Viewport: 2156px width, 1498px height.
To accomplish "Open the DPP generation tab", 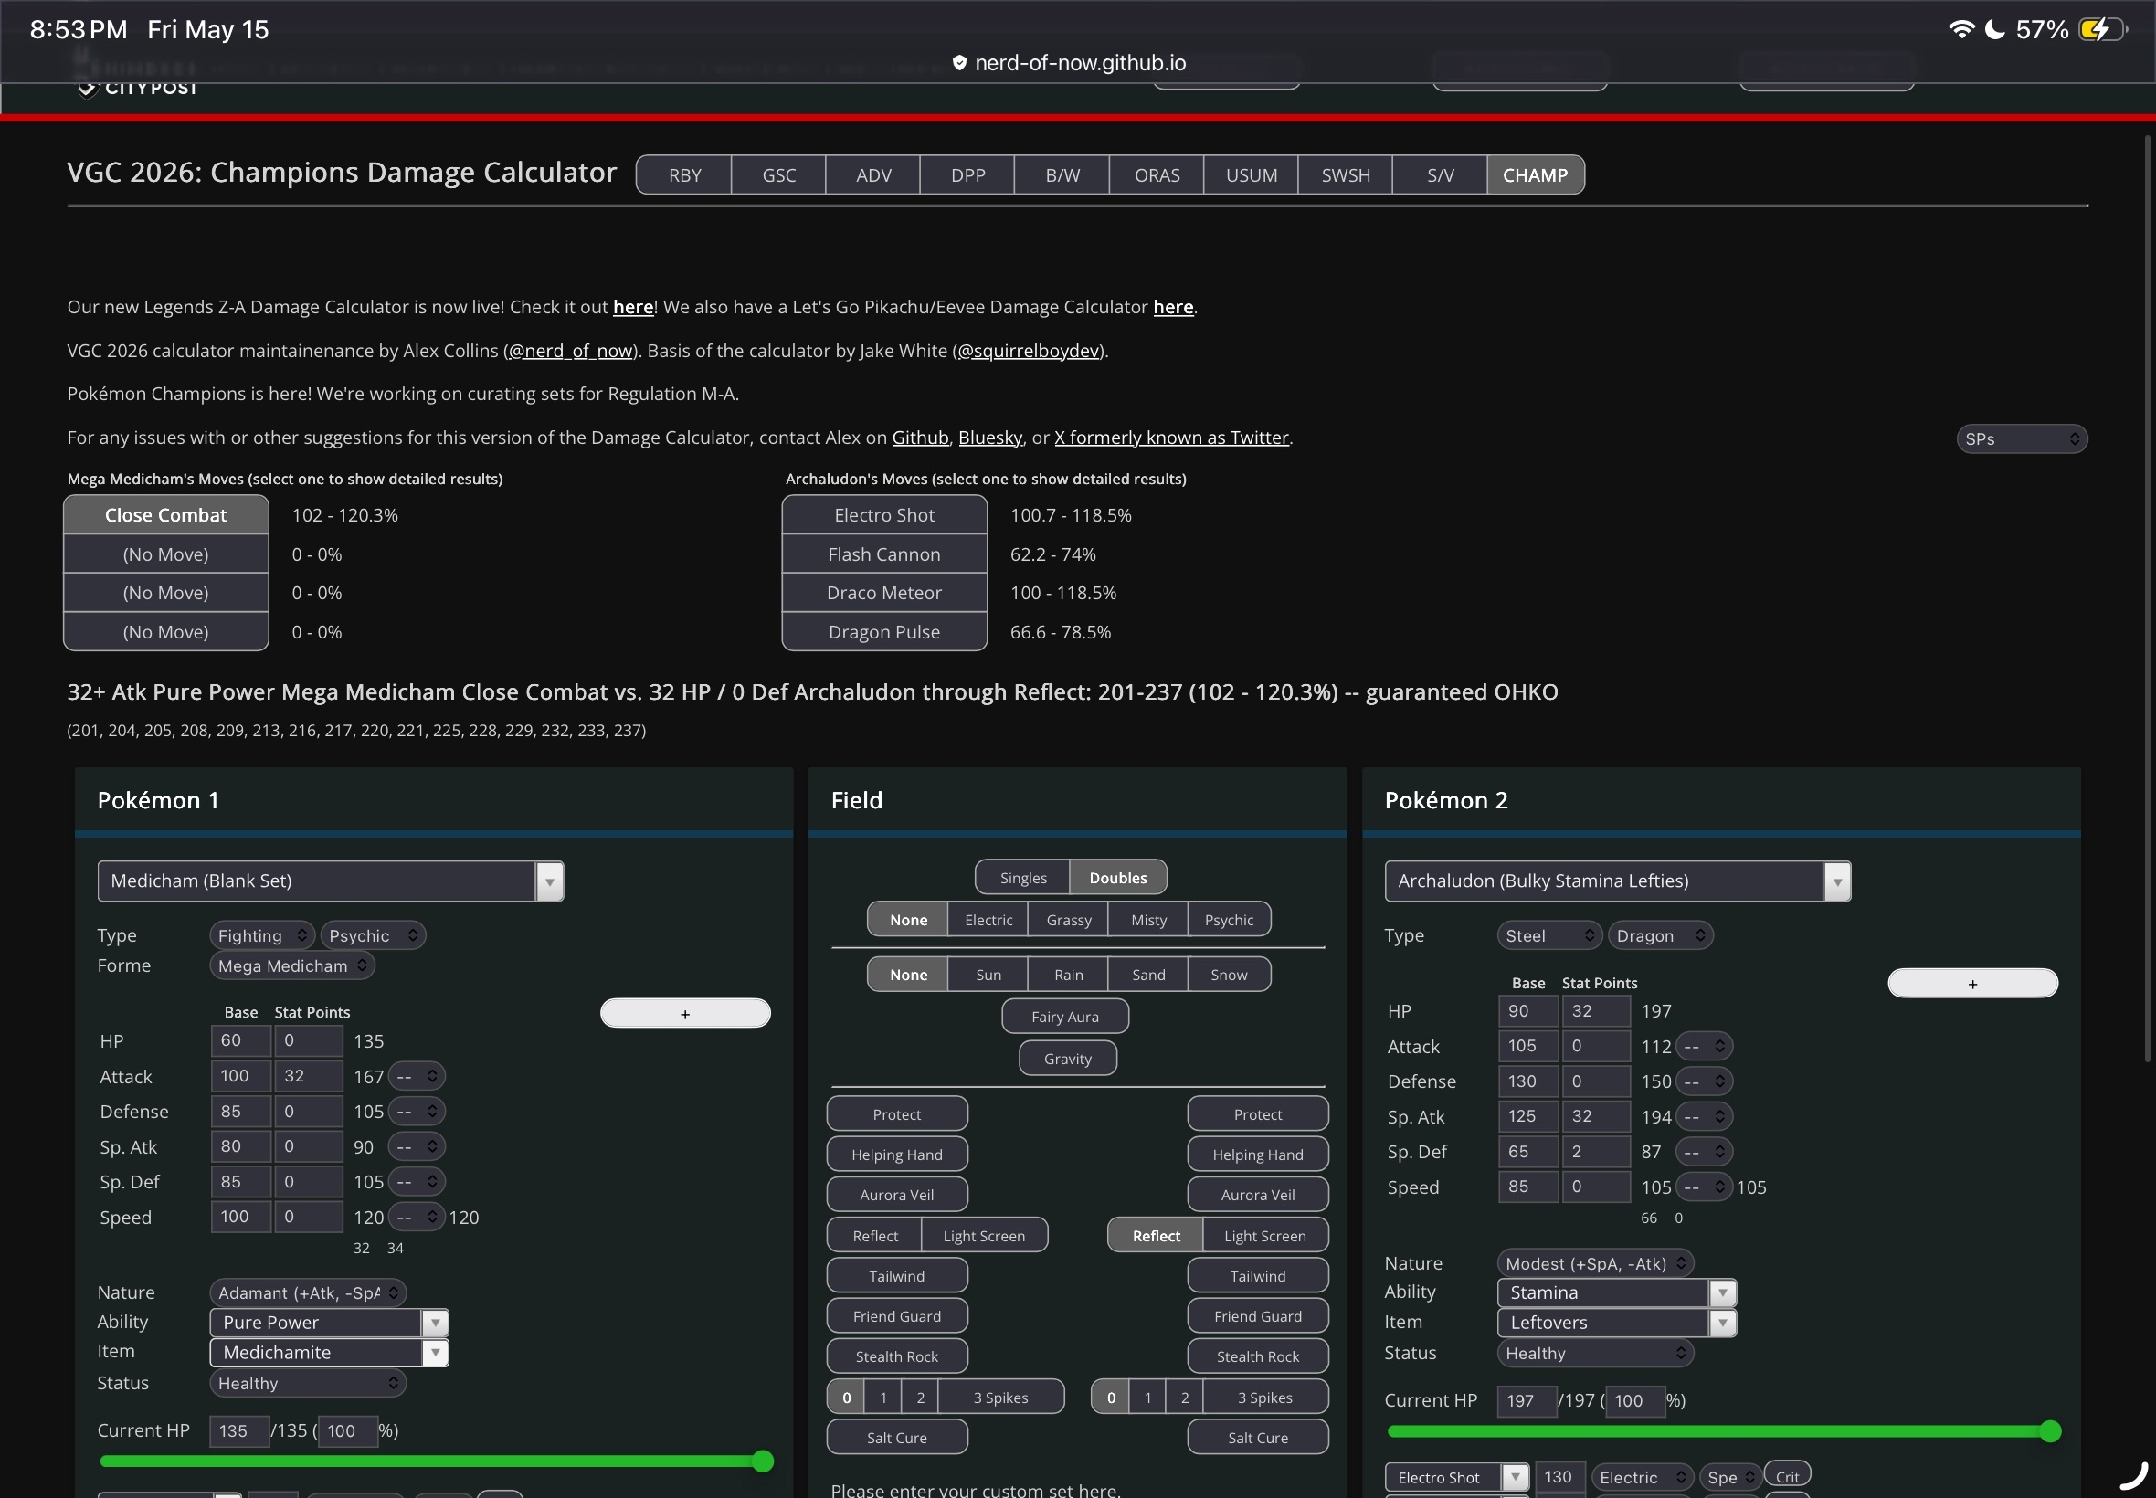I will coord(967,175).
